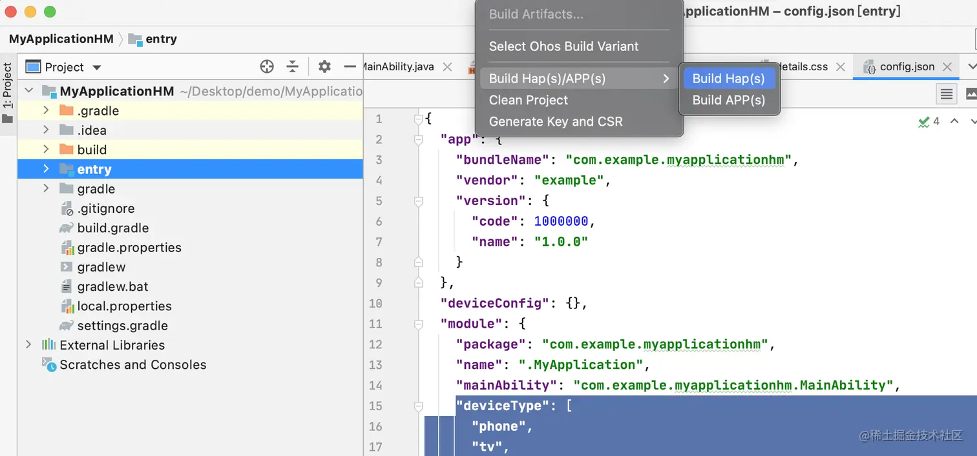Expand the entry module

click(x=46, y=169)
